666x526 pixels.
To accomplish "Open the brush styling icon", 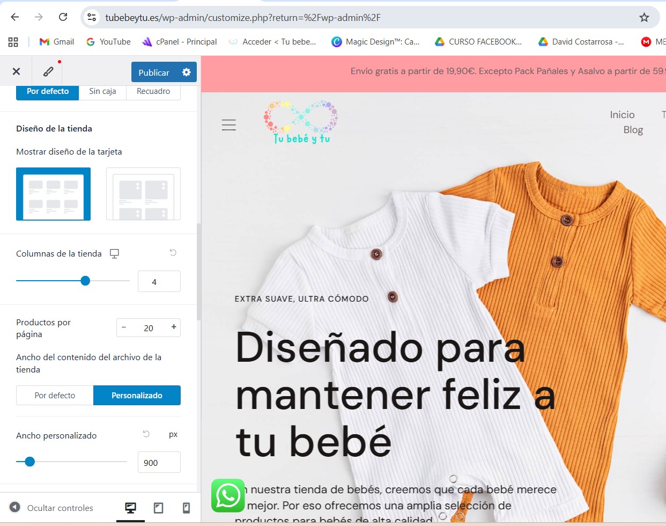I will [x=48, y=71].
